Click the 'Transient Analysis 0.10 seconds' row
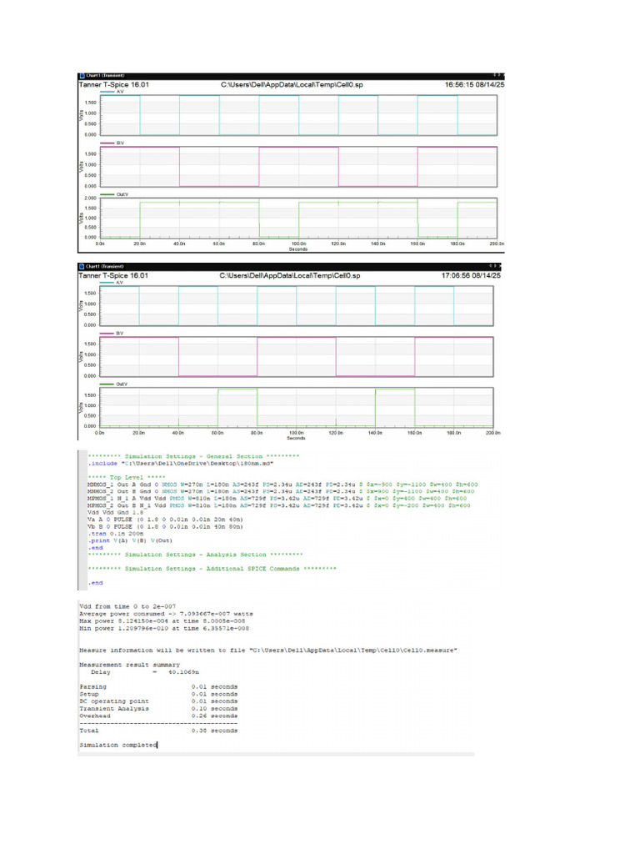640x854 pixels. [x=158, y=709]
